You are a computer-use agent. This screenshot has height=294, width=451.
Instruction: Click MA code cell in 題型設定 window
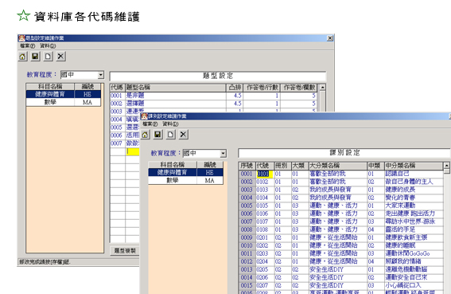pyautogui.click(x=87, y=102)
